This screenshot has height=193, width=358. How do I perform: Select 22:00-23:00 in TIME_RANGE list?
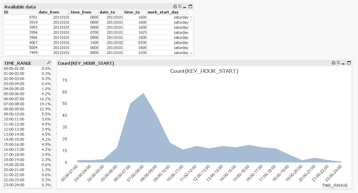(27, 180)
